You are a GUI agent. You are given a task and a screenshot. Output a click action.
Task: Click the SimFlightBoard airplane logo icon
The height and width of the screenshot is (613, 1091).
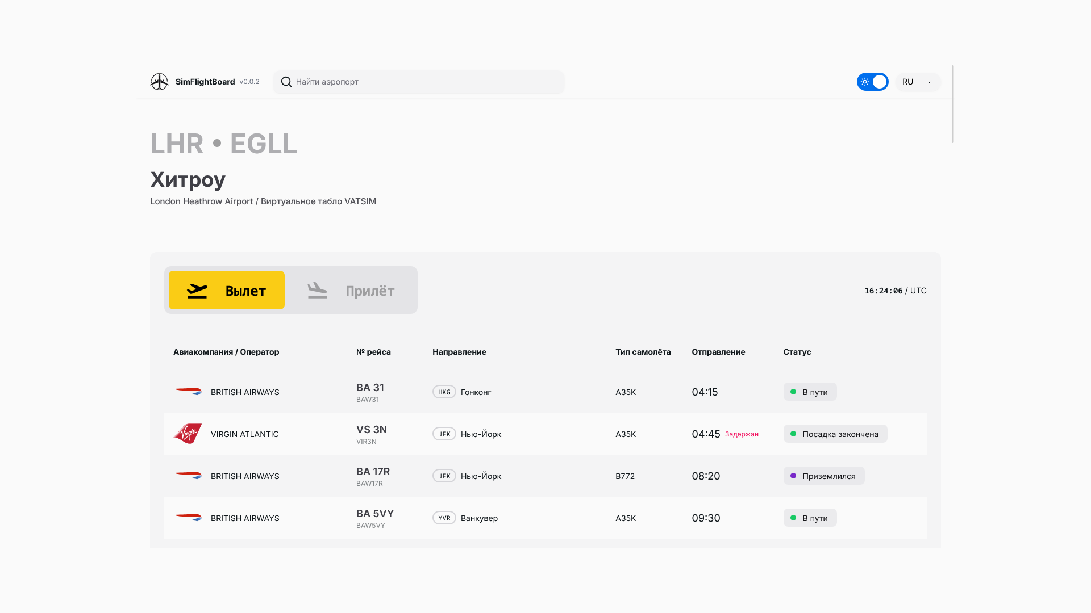click(x=159, y=82)
